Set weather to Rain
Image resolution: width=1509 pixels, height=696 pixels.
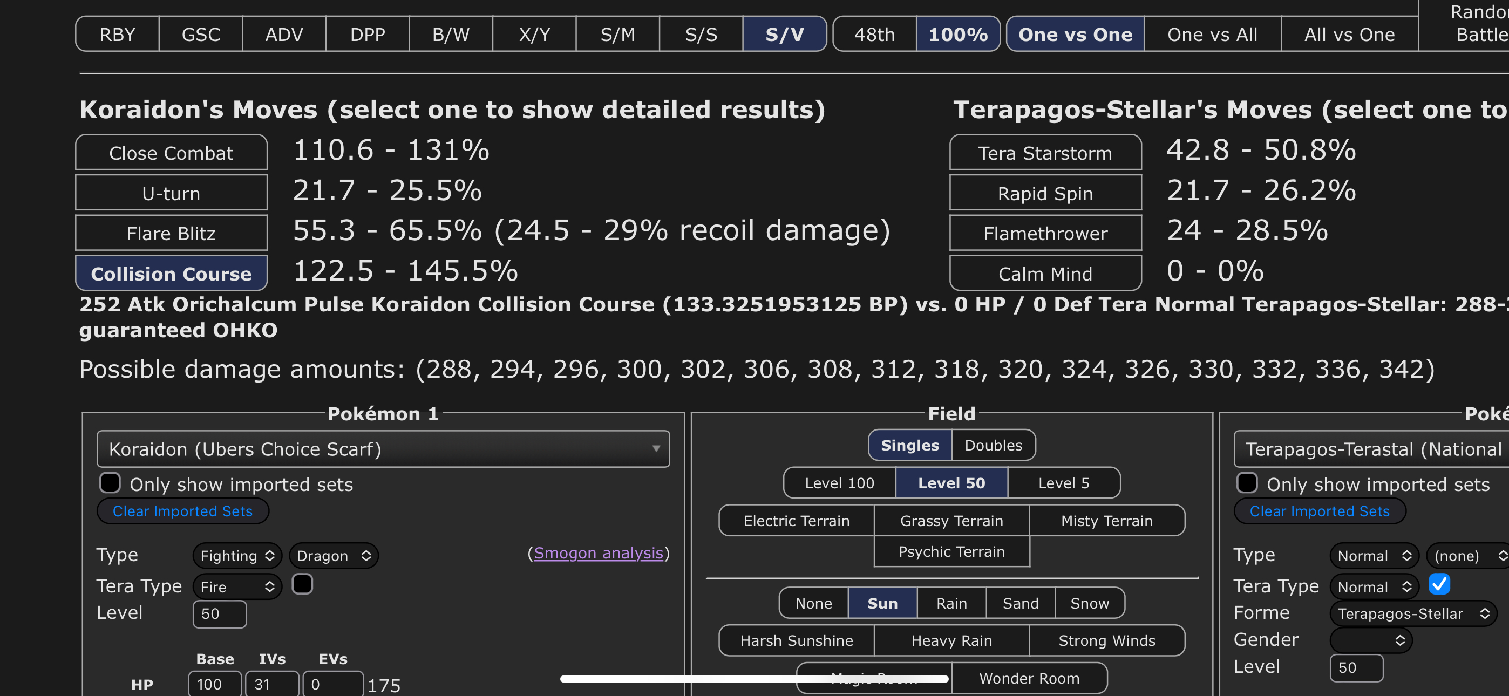(951, 603)
